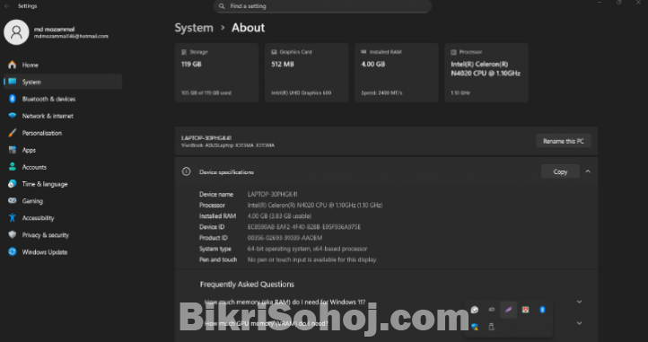Click the back arrow beside Settings title
This screenshot has width=648, height=342.
[7, 5]
